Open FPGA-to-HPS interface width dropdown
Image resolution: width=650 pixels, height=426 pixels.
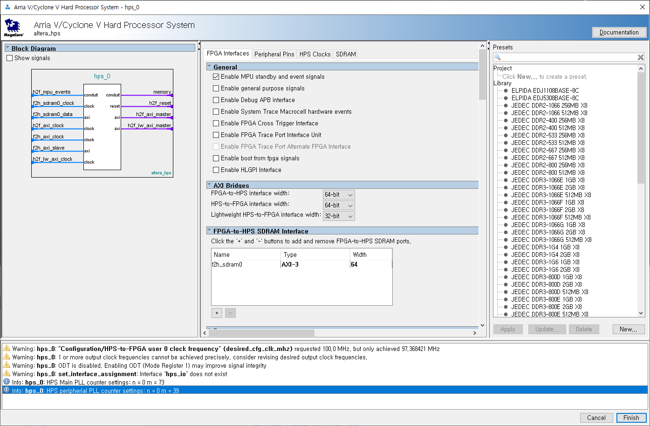click(339, 194)
